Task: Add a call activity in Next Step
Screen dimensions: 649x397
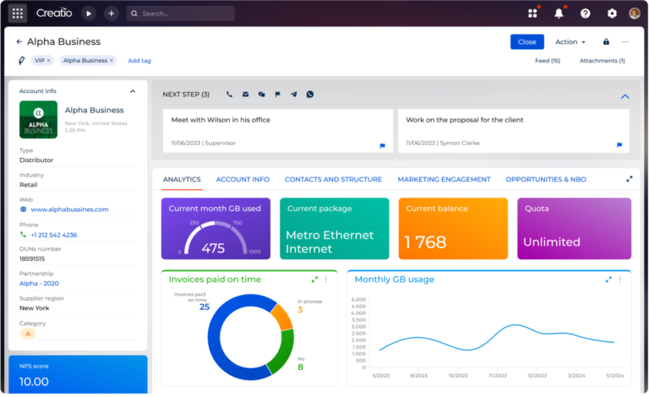Action: point(229,95)
